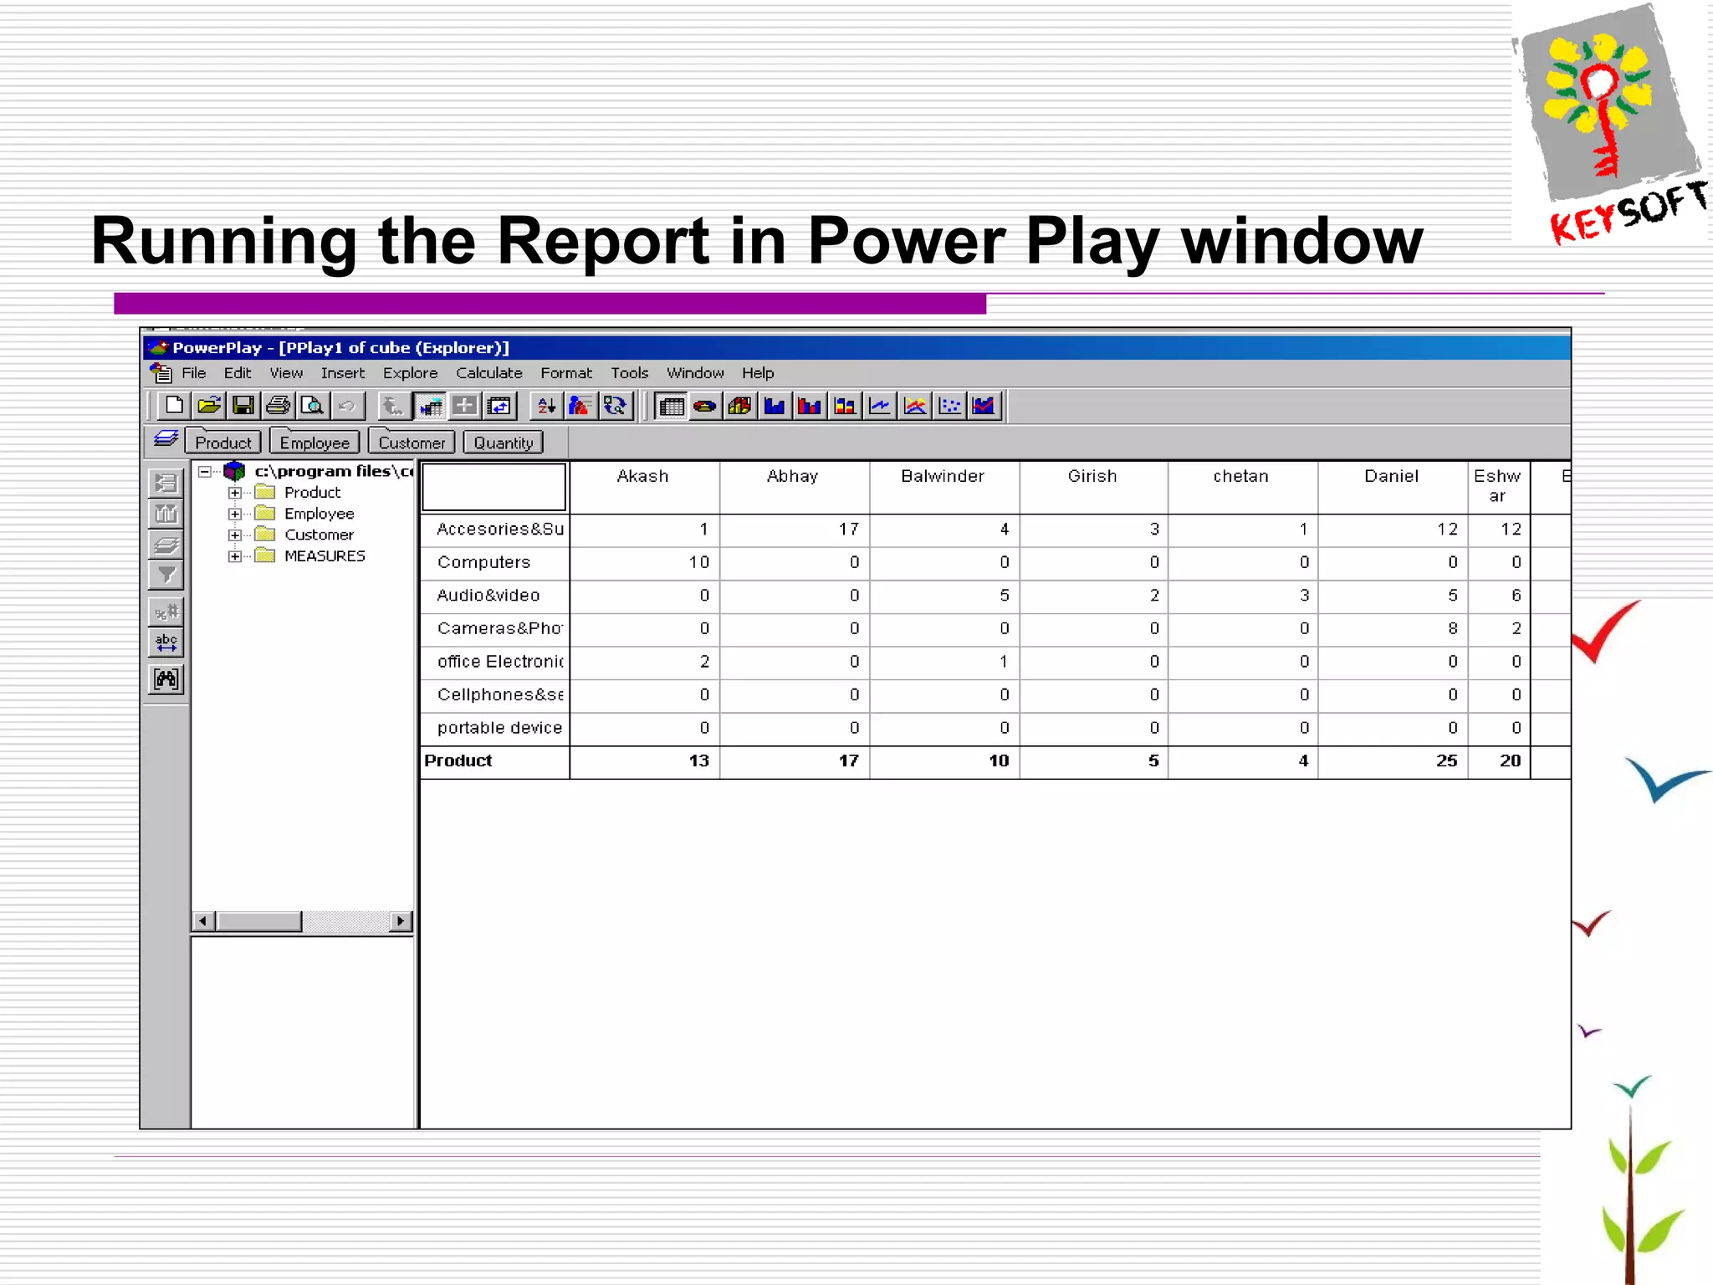Click the sidebar funnel filter icon
1713x1285 pixels.
[x=166, y=576]
